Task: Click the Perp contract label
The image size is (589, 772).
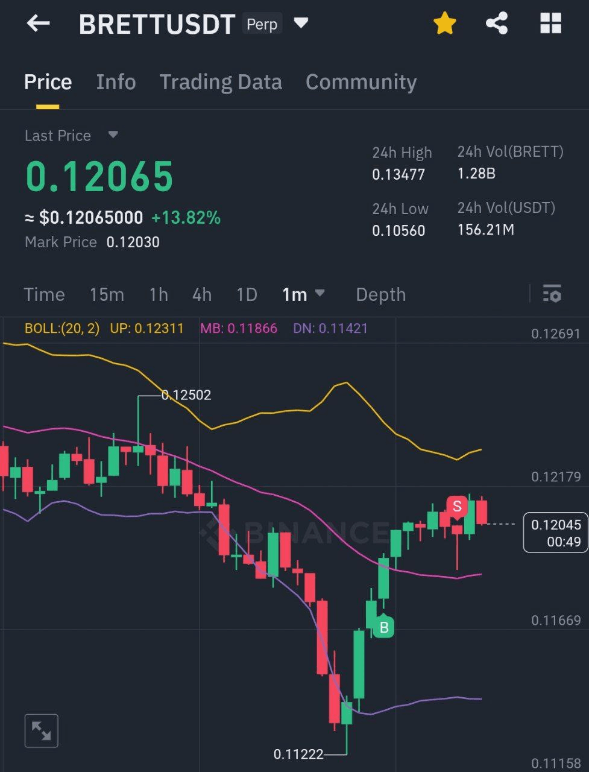Action: pos(262,24)
